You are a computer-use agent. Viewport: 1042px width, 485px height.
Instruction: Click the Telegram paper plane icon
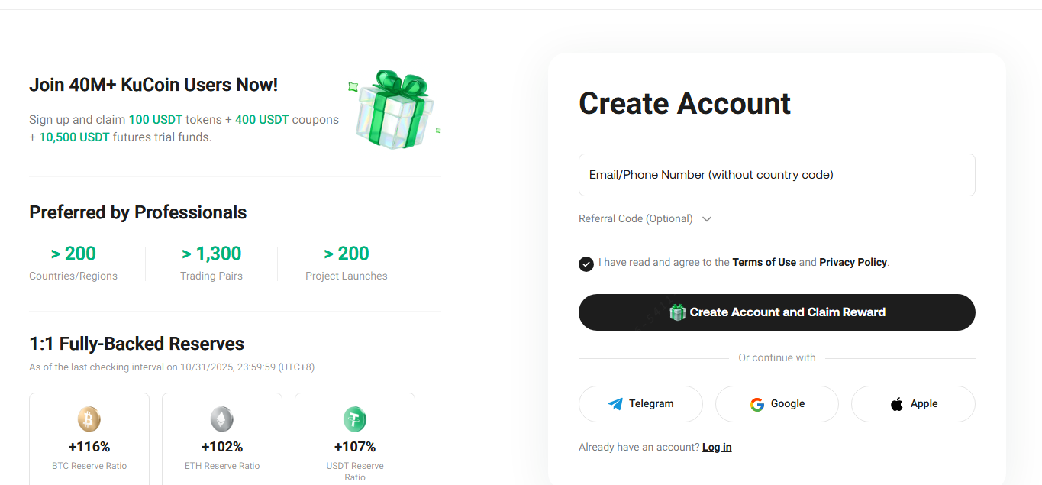[615, 404]
